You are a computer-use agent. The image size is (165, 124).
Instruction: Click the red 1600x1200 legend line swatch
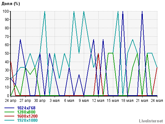pyautogui.click(x=9, y=116)
